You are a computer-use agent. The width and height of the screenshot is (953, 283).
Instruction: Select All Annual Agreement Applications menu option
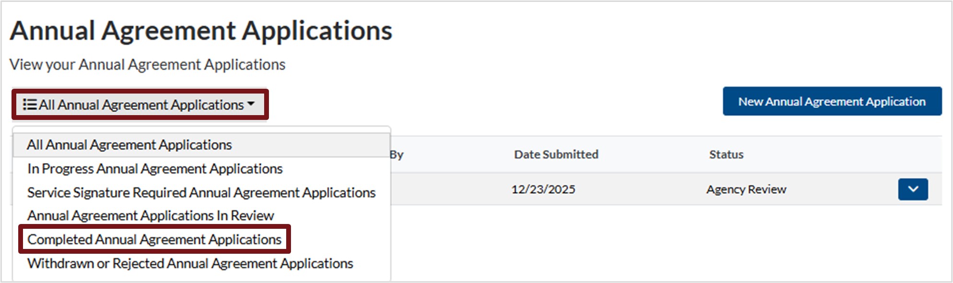pos(129,145)
